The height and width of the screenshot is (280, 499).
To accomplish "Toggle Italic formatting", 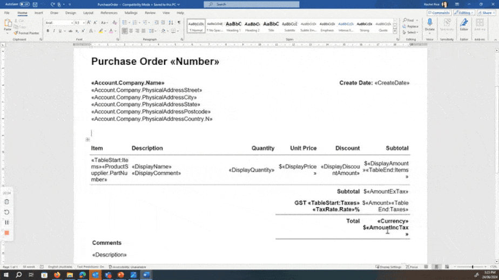I will click(x=54, y=31).
